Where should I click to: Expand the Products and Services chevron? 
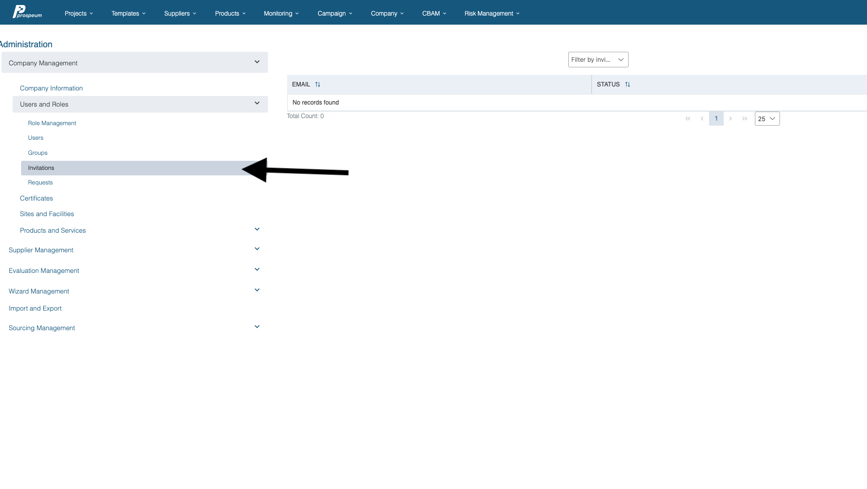(x=257, y=230)
